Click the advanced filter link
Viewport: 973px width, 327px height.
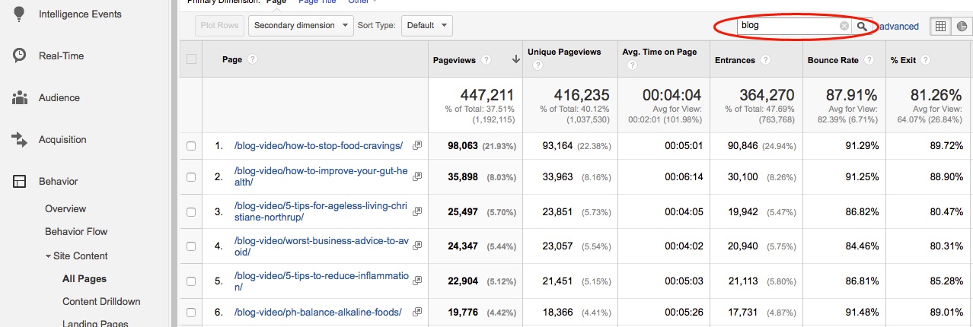click(x=899, y=26)
